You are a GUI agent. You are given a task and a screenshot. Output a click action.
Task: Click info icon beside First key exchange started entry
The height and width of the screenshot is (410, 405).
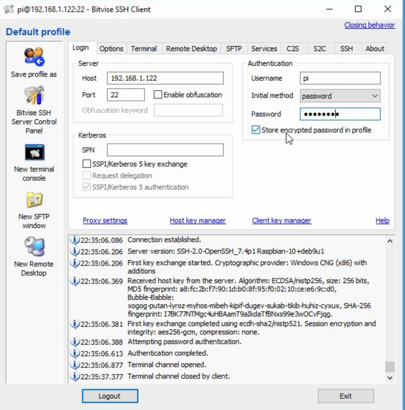pyautogui.click(x=75, y=263)
